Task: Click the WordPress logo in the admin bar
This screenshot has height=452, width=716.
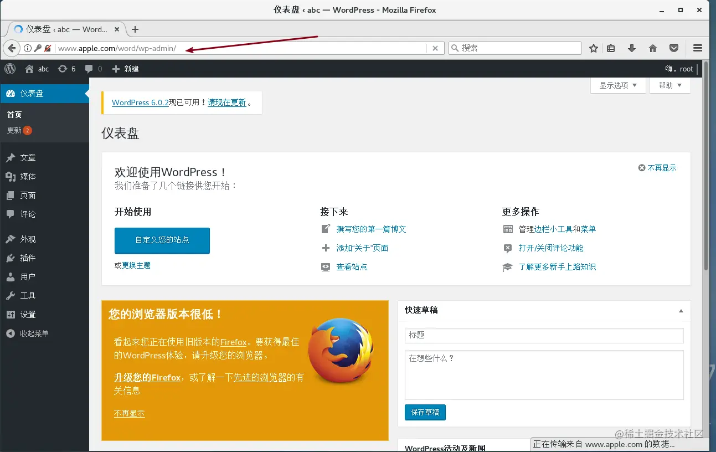Action: (10, 69)
